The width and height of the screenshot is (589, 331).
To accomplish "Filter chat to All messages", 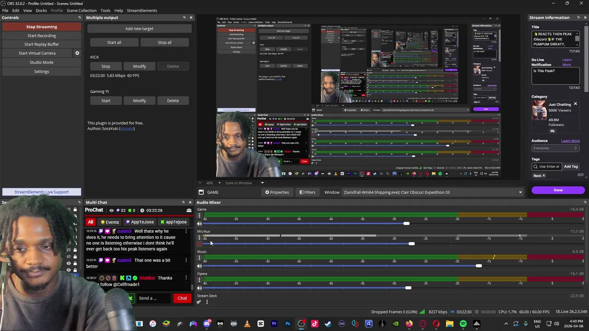I will point(91,222).
